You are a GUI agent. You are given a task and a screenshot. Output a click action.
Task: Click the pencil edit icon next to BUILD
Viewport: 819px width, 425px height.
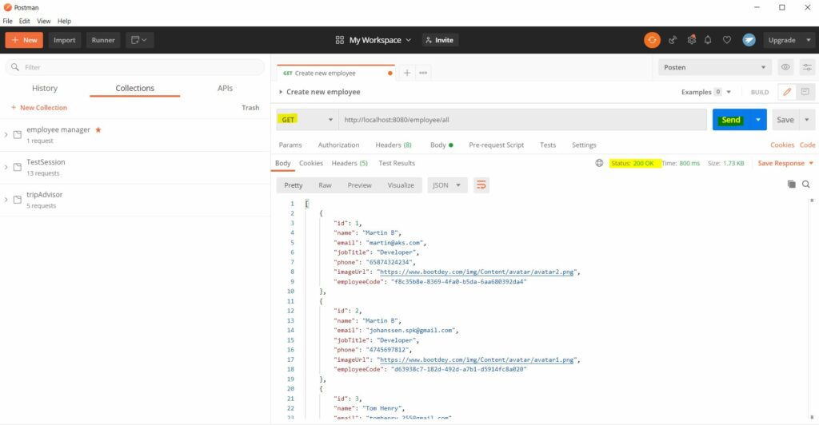[x=787, y=92]
